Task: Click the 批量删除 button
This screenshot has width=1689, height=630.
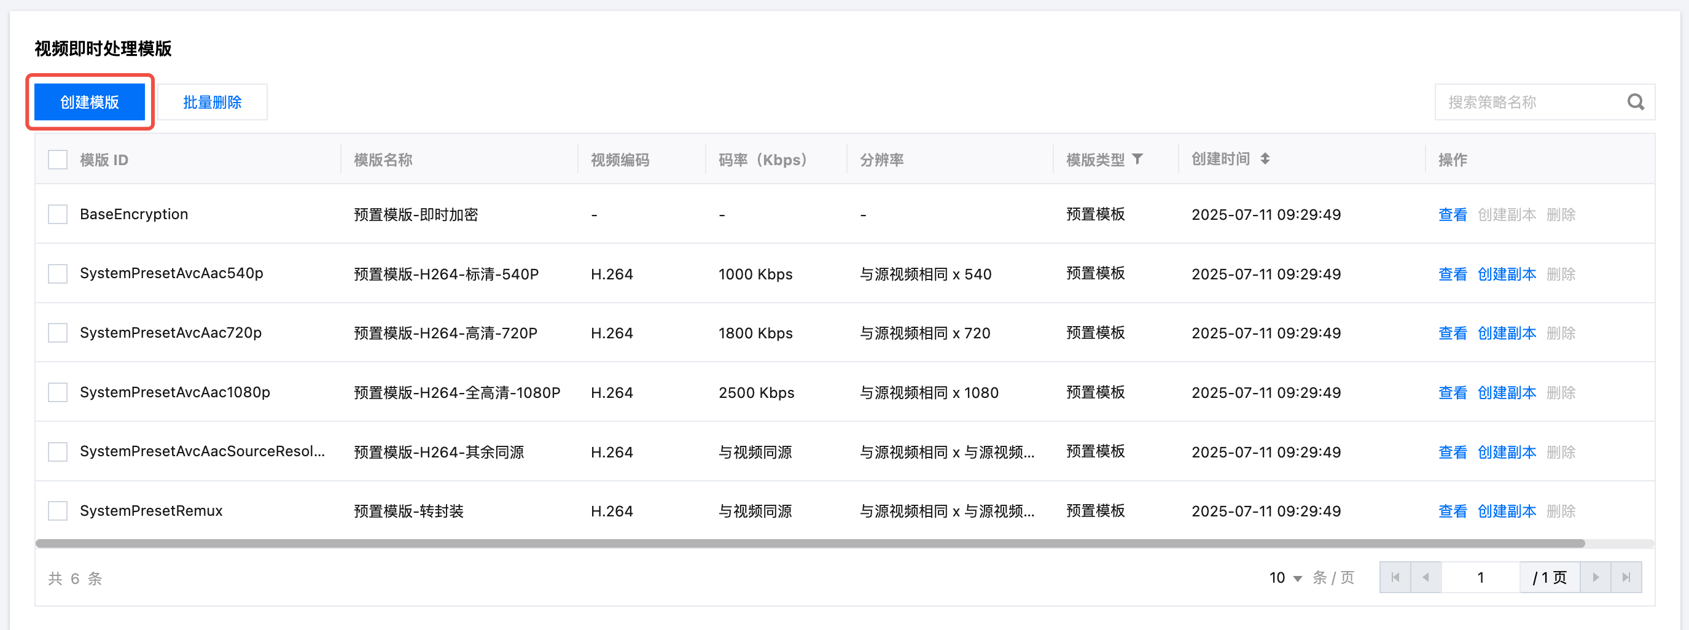Action: click(x=212, y=103)
